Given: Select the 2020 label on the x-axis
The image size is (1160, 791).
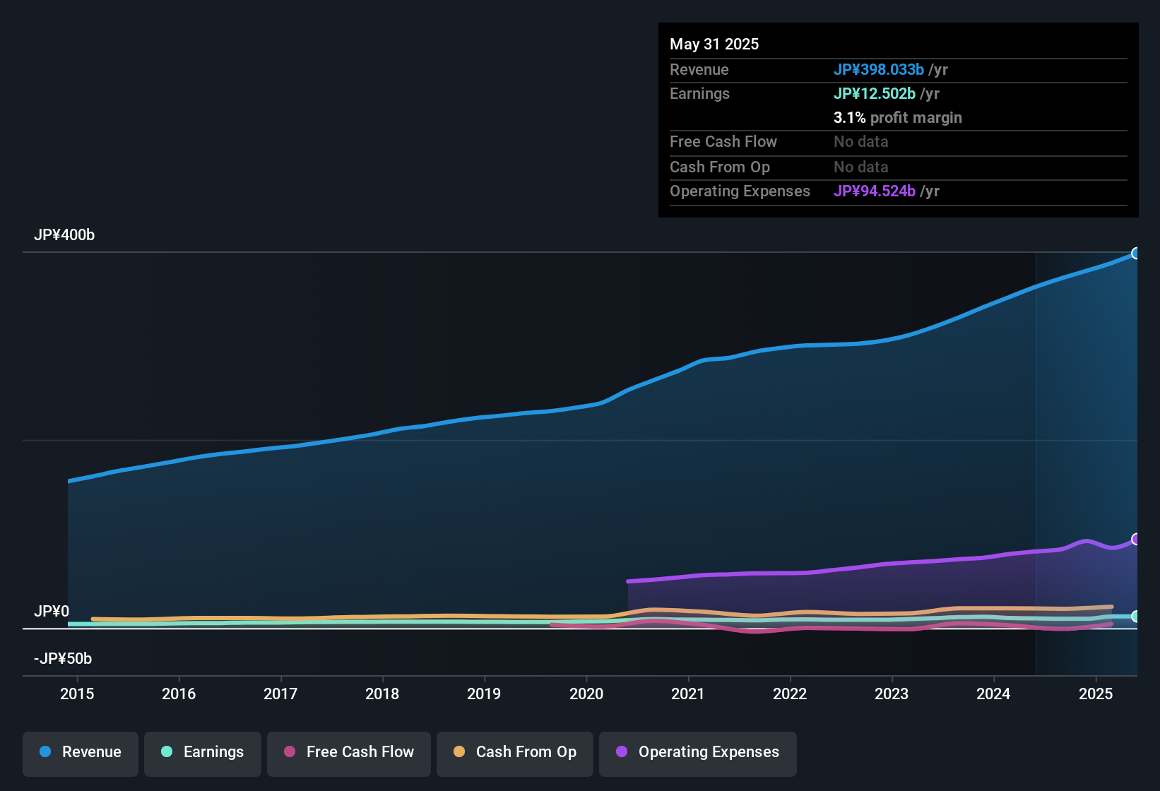Looking at the screenshot, I should coord(586,694).
